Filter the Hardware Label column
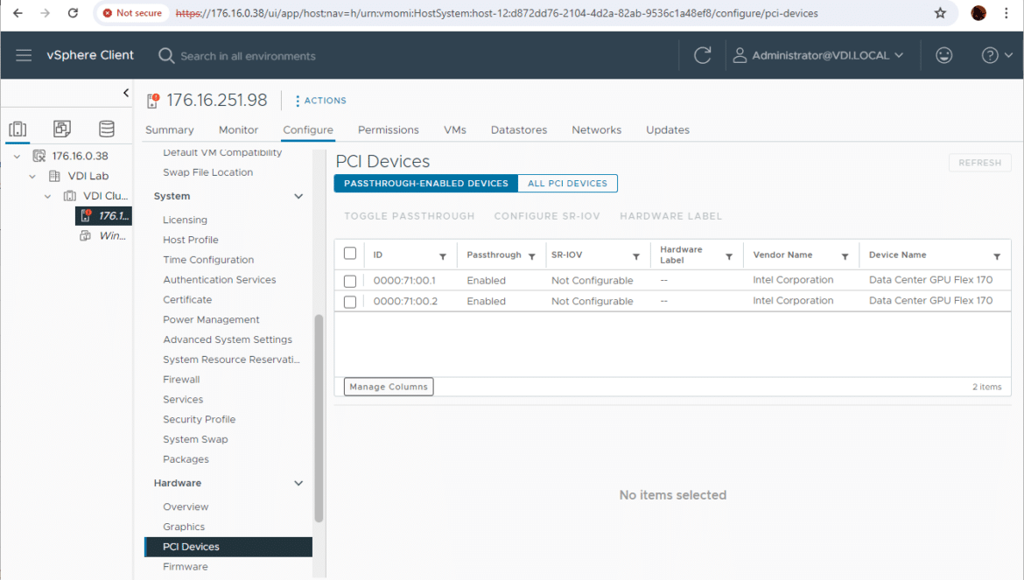Image resolution: width=1024 pixels, height=580 pixels. [729, 256]
